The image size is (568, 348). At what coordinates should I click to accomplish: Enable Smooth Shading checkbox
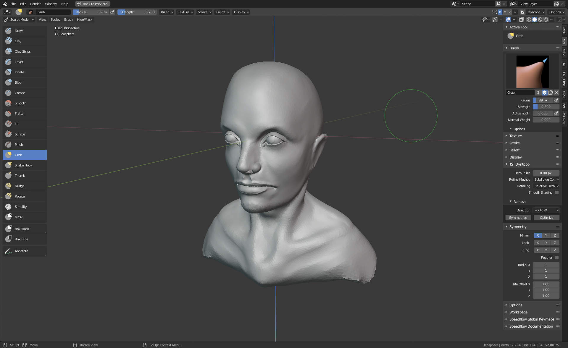pyautogui.click(x=556, y=192)
